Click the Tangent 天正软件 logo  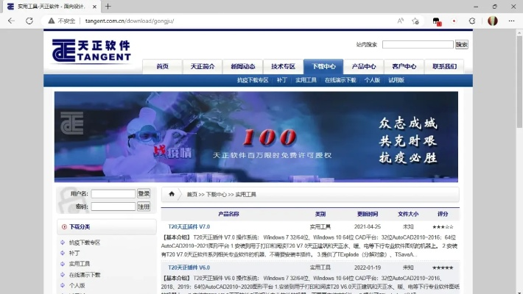(91, 51)
